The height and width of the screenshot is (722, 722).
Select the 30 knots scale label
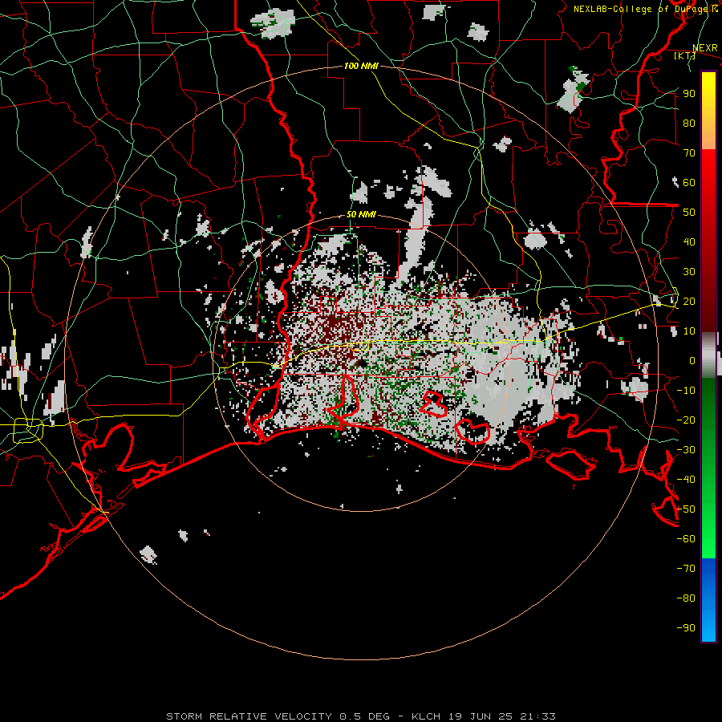(x=689, y=272)
